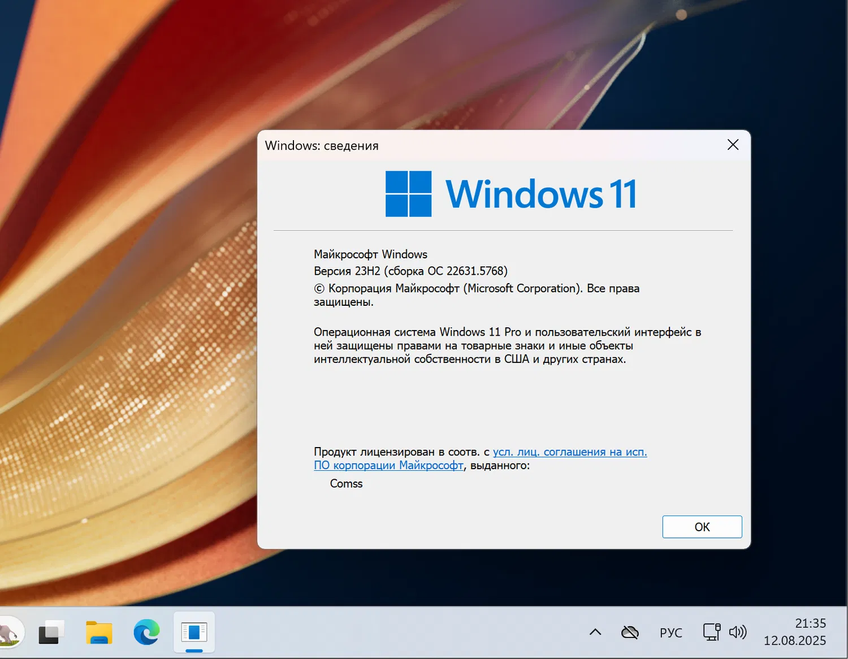The image size is (848, 659).
Task: Open network settings via the tray network icon
Action: pos(711,632)
